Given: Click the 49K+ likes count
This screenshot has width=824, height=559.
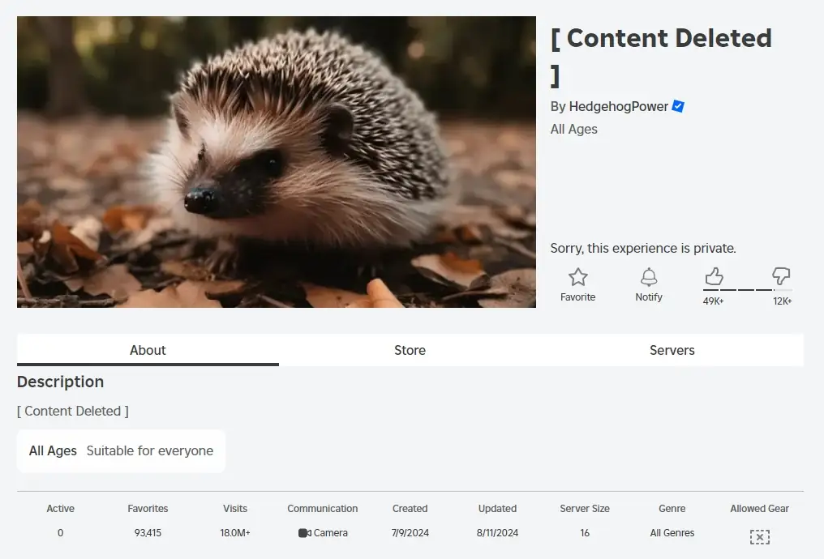Looking at the screenshot, I should (x=713, y=301).
